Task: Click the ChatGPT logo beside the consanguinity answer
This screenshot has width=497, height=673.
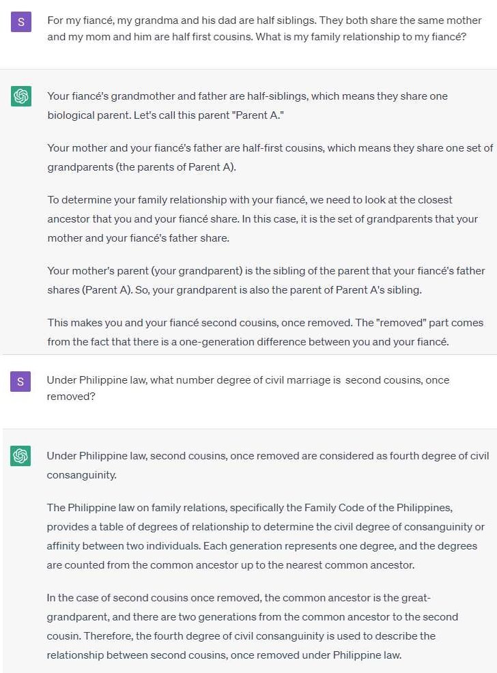Action: click(x=20, y=455)
